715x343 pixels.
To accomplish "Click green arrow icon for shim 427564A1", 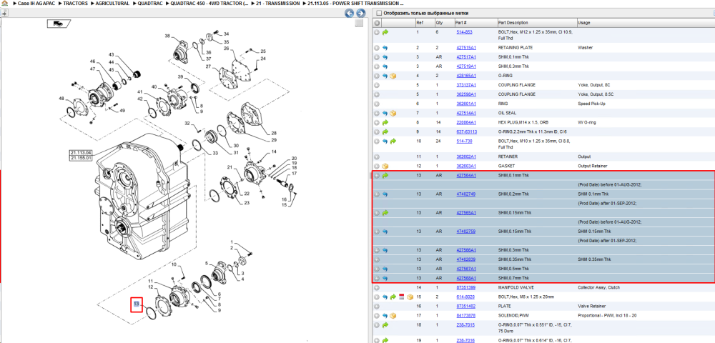I will pyautogui.click(x=385, y=175).
